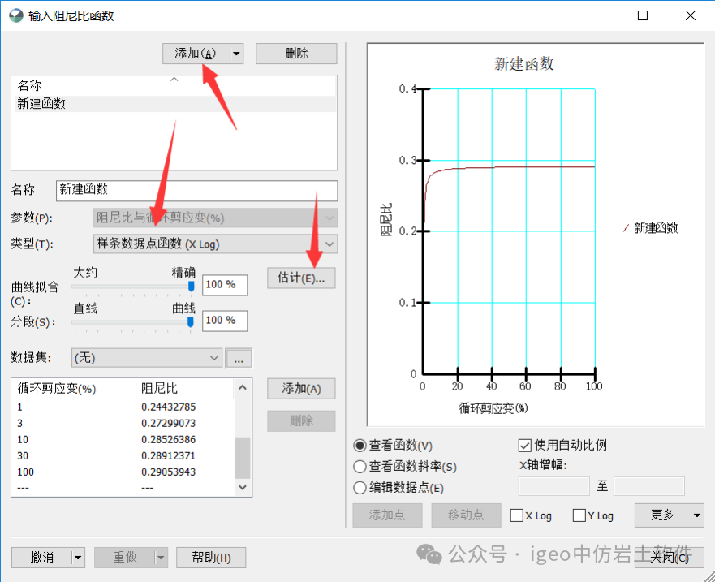Enable the X Log checkbox

(517, 515)
